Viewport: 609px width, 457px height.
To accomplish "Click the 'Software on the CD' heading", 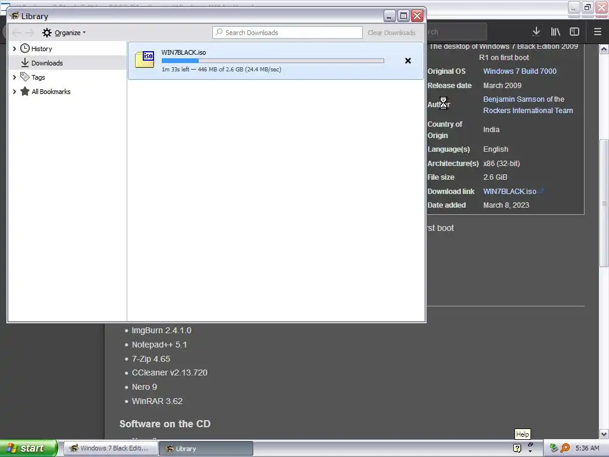I will [x=165, y=424].
